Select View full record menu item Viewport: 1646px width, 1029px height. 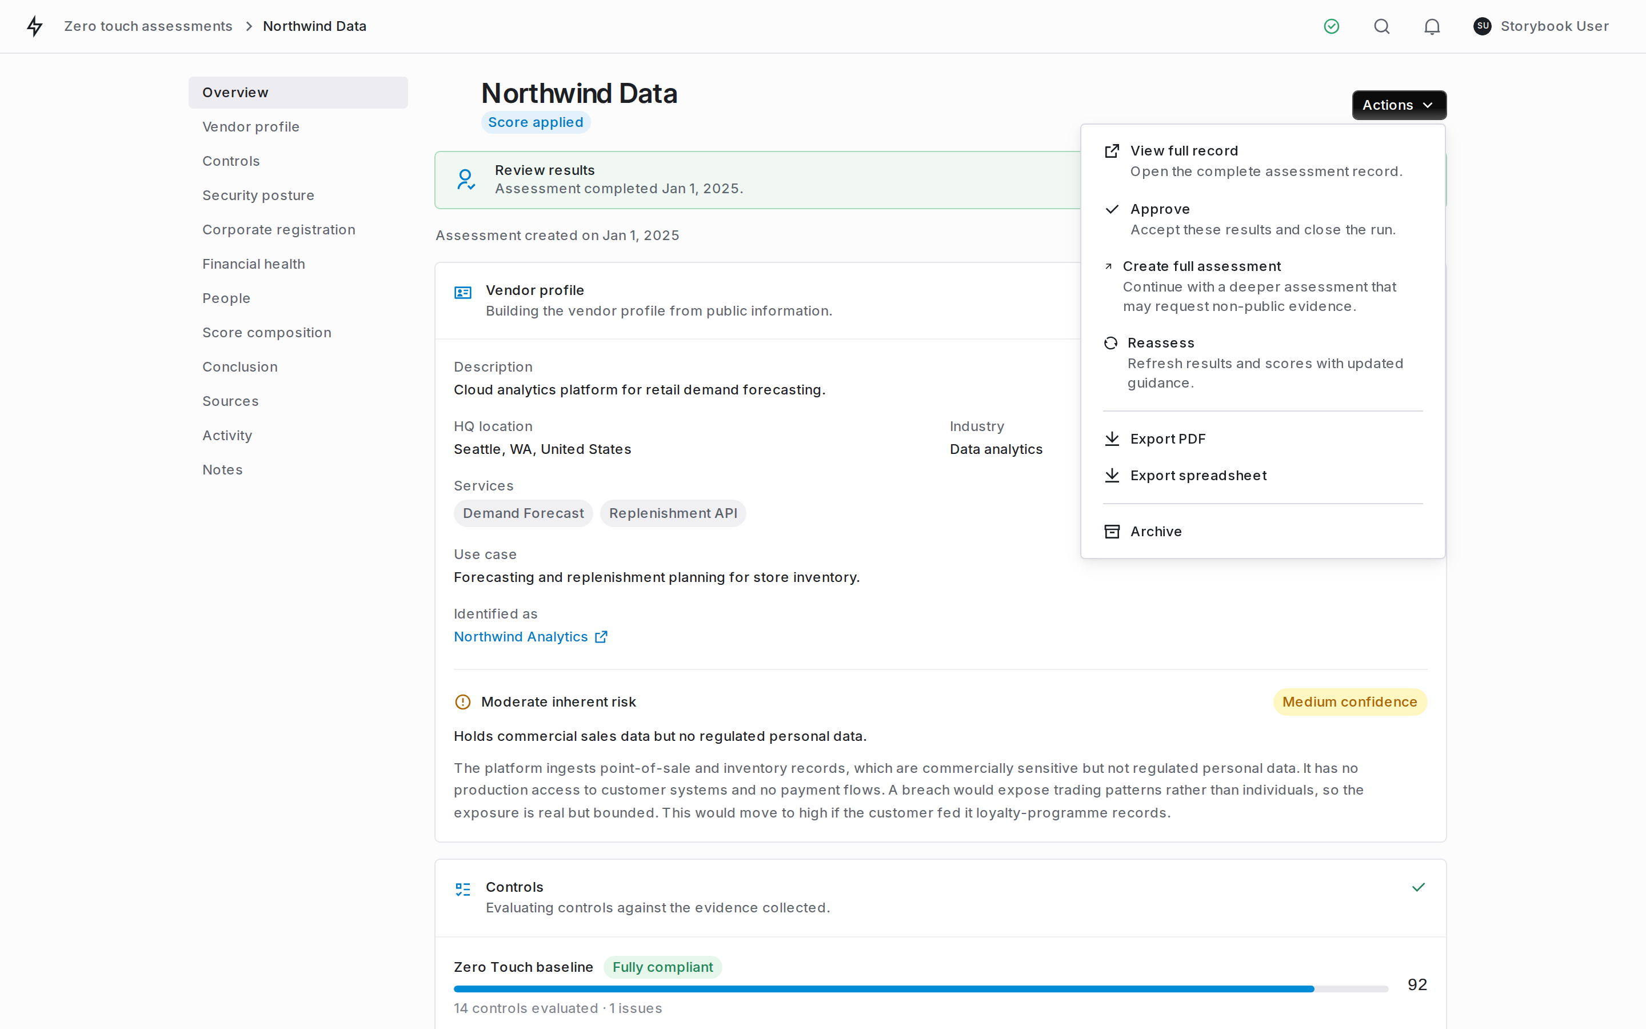pyautogui.click(x=1263, y=161)
